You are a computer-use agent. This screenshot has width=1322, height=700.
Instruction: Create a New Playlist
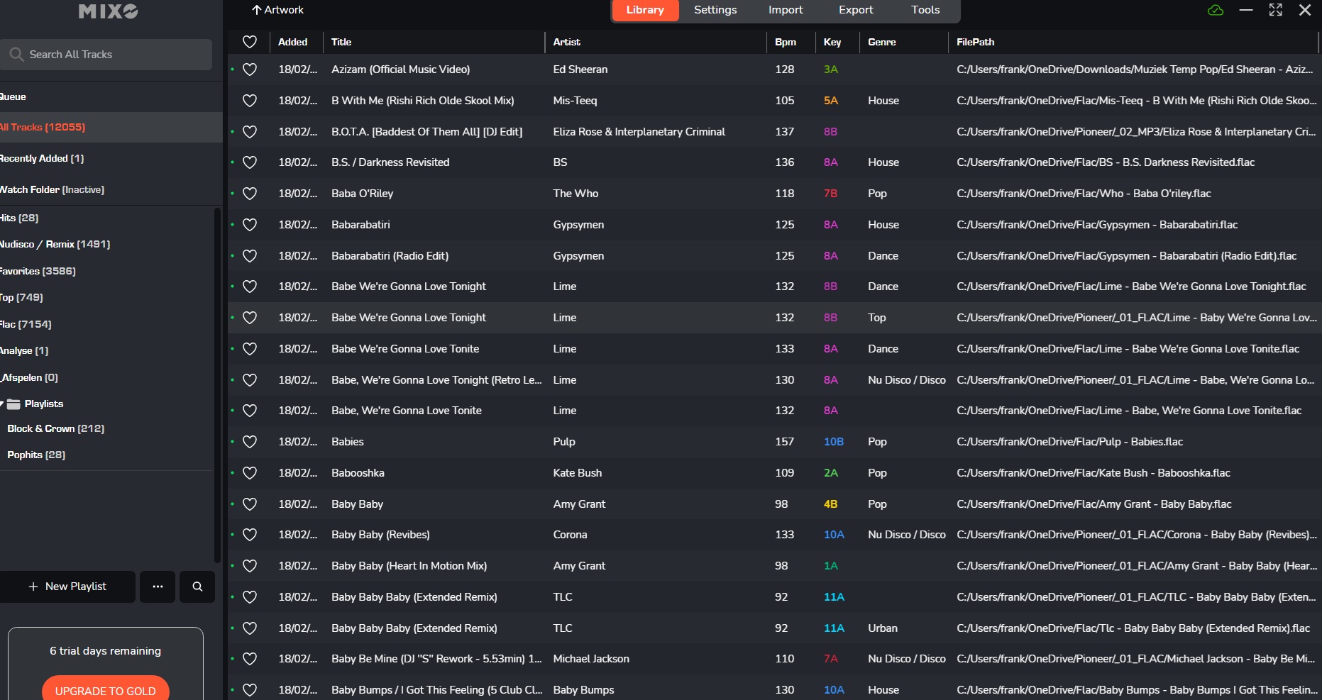pyautogui.click(x=67, y=587)
